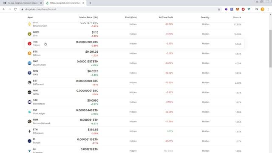Open the media control playlist icon
Viewport: 272px width, 153px height.
click(x=257, y=9)
